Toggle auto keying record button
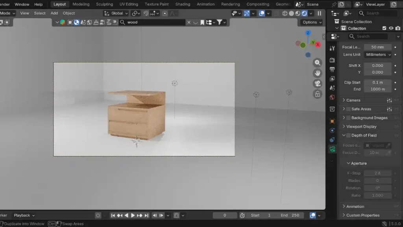403x227 pixels. 98,216
